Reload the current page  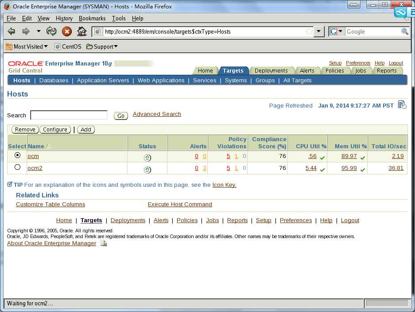(x=51, y=31)
